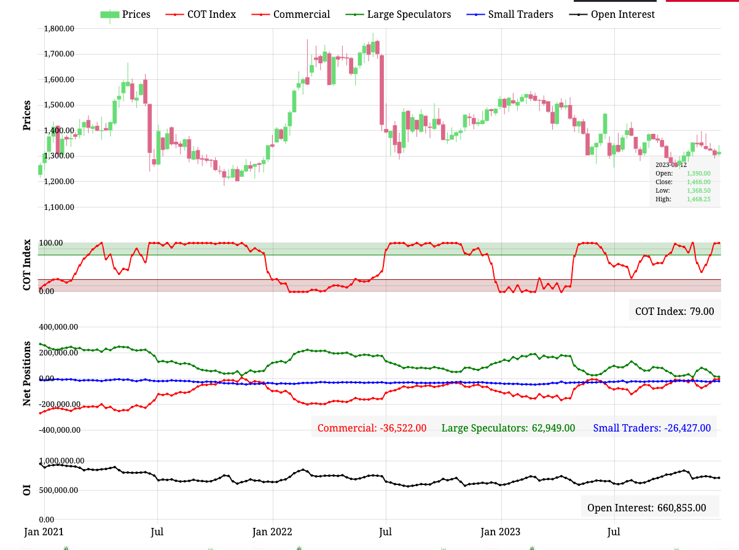Screen dimensions: 739x550
Task: Click the blue Small Traders legend marker
Action: tap(476, 14)
